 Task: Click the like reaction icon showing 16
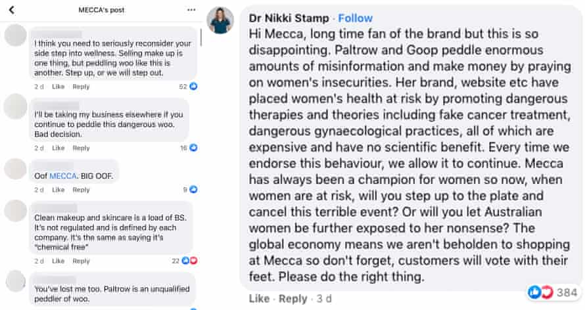click(x=193, y=148)
